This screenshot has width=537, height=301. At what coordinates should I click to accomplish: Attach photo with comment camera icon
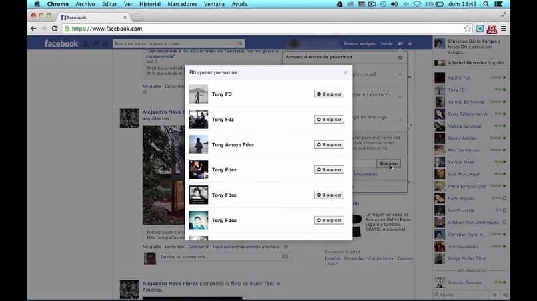(x=285, y=257)
